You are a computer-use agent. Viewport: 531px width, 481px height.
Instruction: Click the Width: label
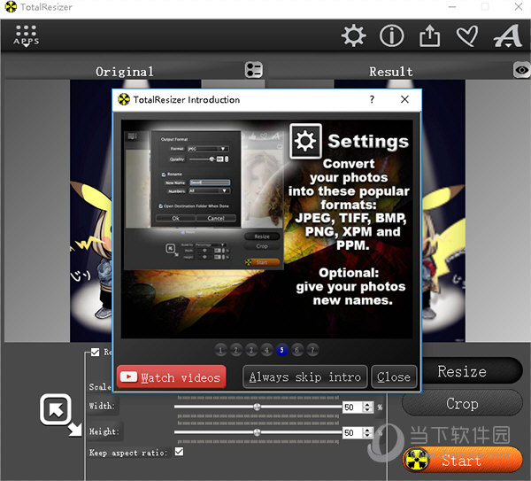tap(102, 406)
